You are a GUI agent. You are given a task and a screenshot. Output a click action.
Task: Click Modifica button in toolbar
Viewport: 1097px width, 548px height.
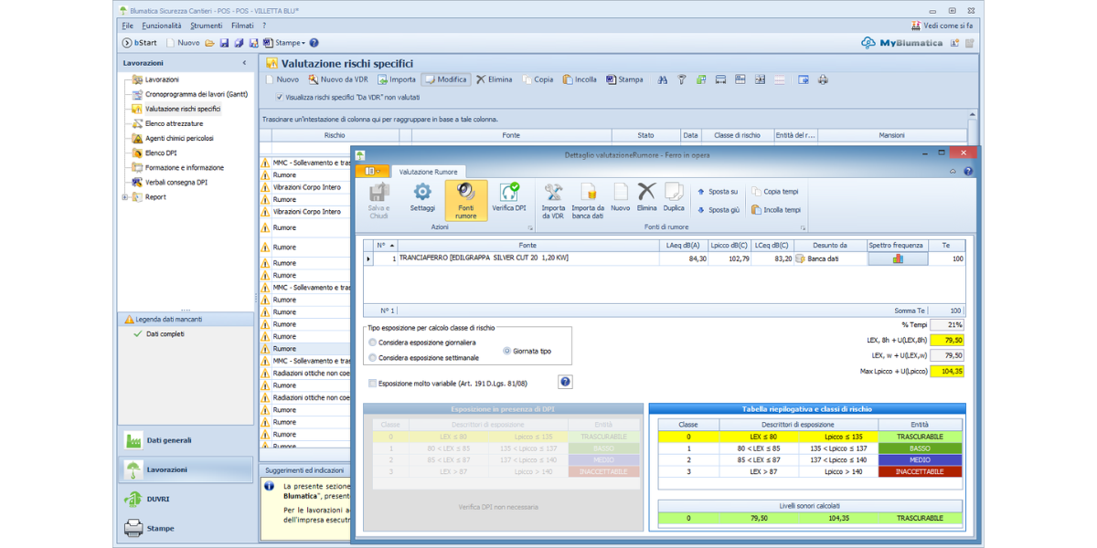(x=445, y=79)
